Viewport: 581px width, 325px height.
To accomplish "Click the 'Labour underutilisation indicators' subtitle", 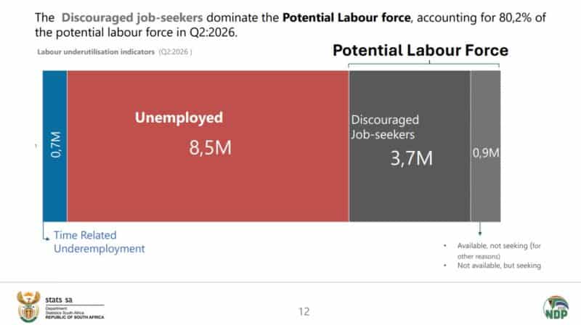I will pos(96,52).
